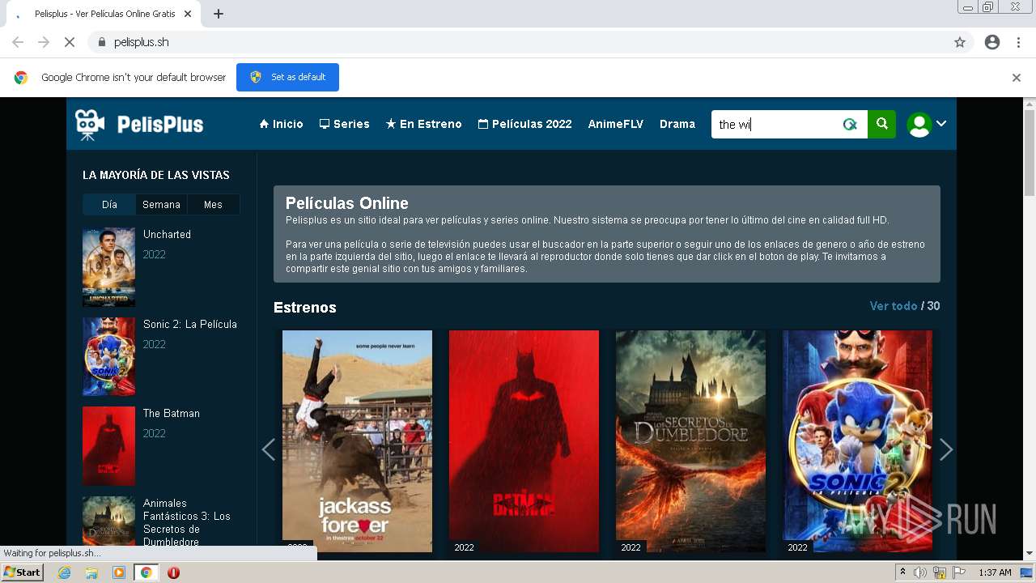This screenshot has height=583, width=1036.
Task: Click the loading clear icon in search box
Action: (x=850, y=124)
